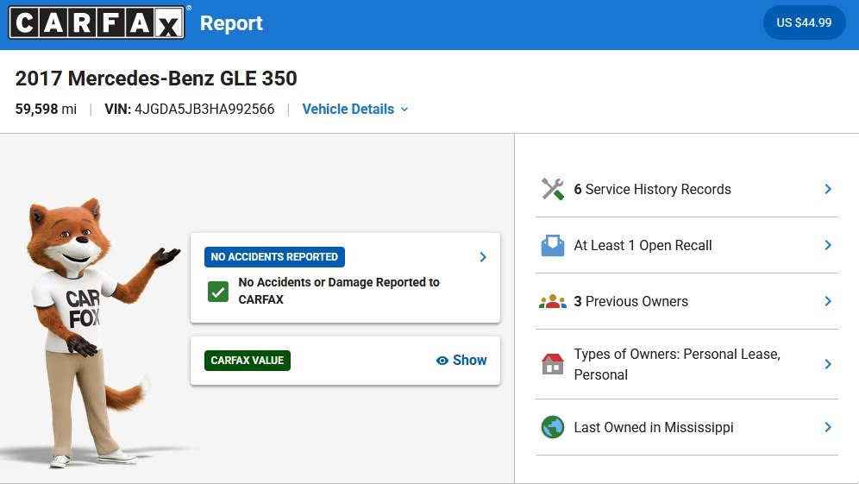
Task: Expand the Vehicle Details dropdown
Action: (x=355, y=109)
